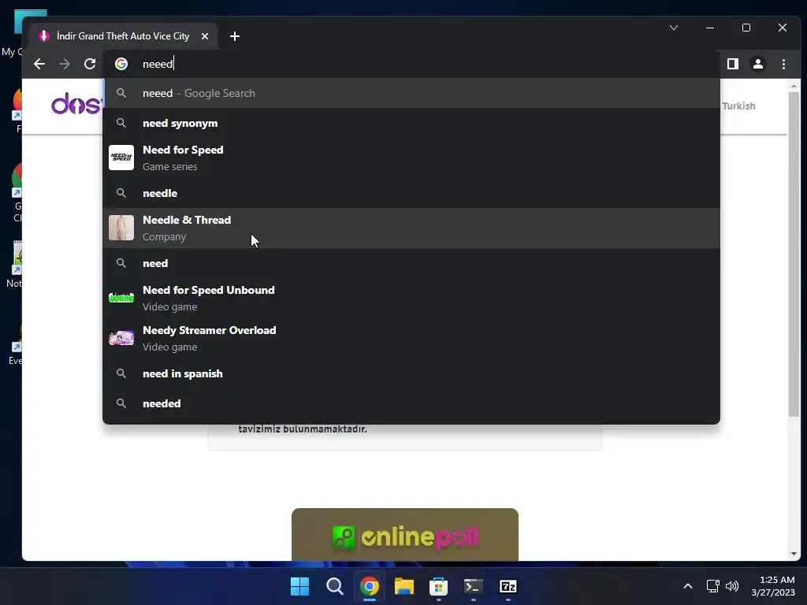Open File Explorer from the taskbar
The width and height of the screenshot is (807, 605).
click(x=404, y=586)
